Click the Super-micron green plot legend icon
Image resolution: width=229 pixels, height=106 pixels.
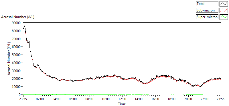pos(224,17)
